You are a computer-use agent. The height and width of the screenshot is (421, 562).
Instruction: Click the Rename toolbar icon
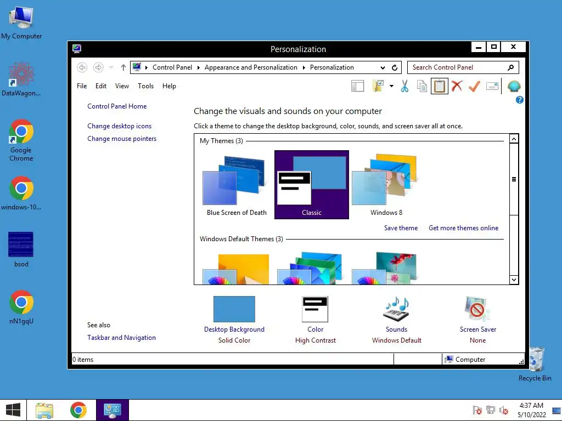click(492, 86)
